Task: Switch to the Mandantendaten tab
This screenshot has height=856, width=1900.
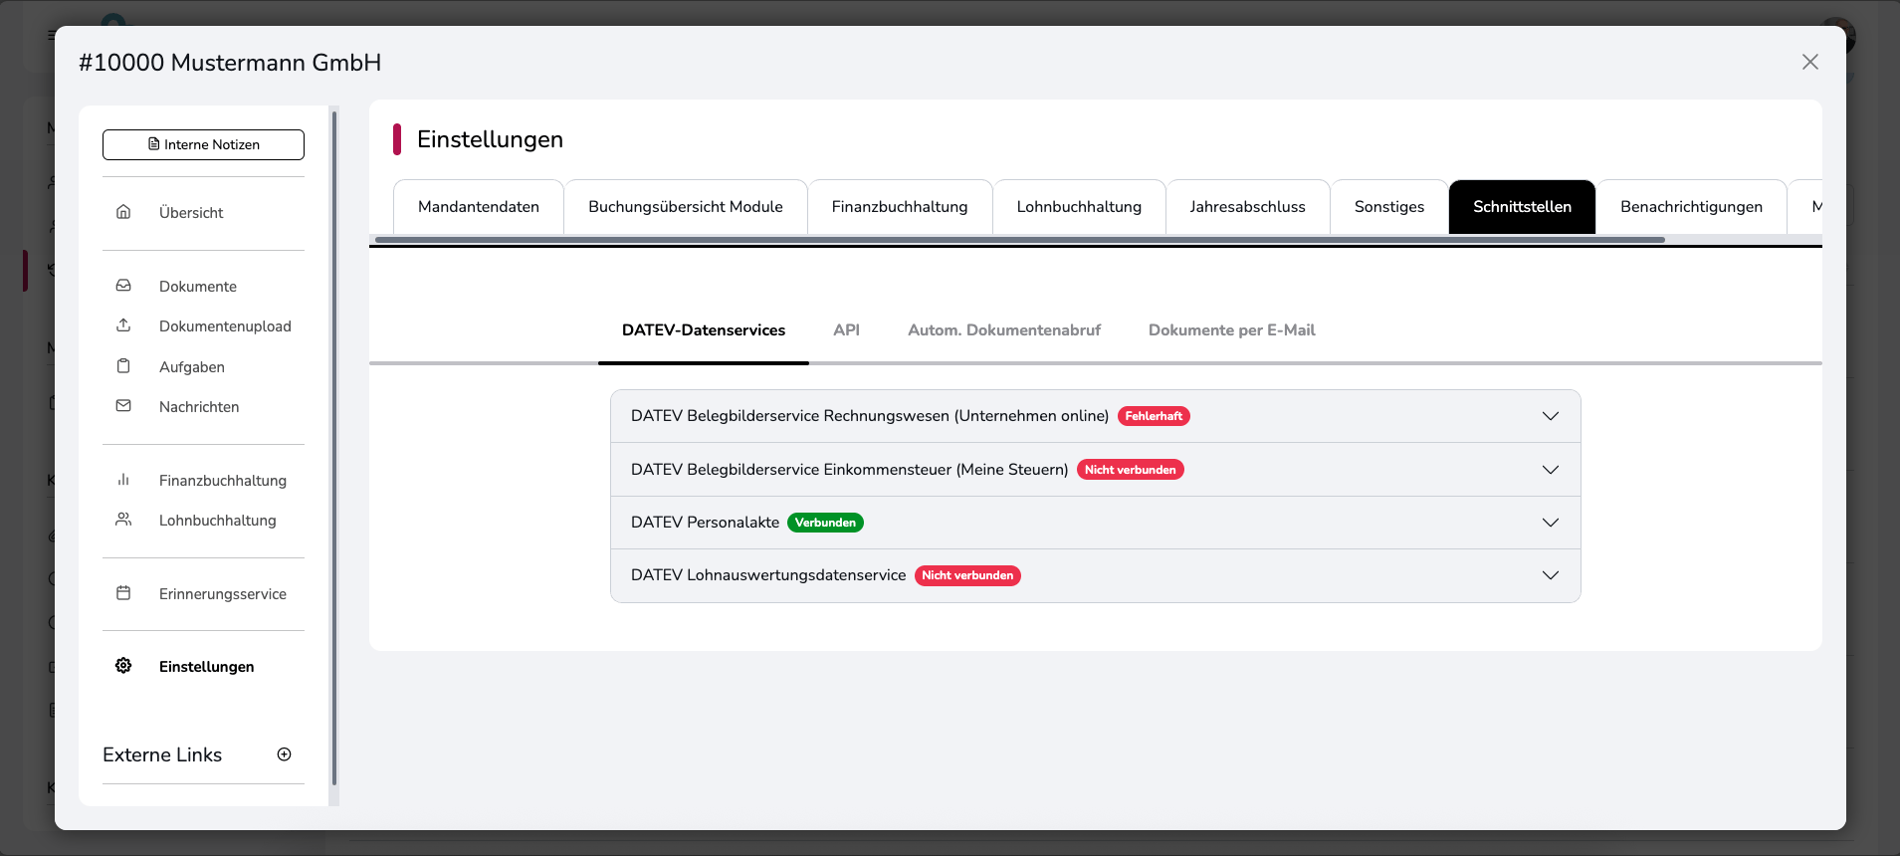Action: (x=479, y=207)
